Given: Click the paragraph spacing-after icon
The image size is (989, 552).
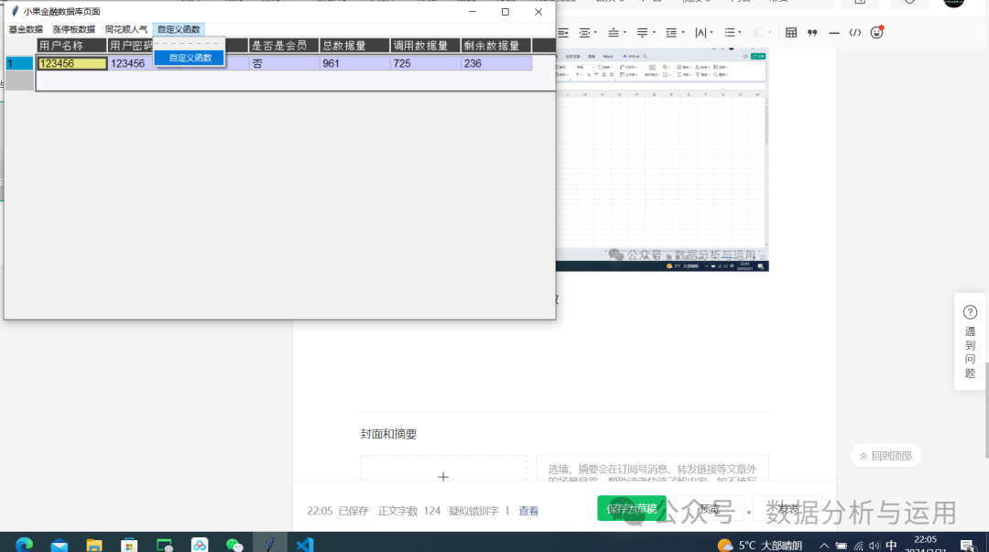Looking at the screenshot, I should (642, 33).
